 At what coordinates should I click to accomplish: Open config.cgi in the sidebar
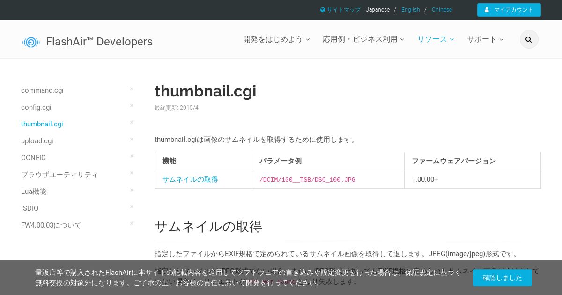36,107
